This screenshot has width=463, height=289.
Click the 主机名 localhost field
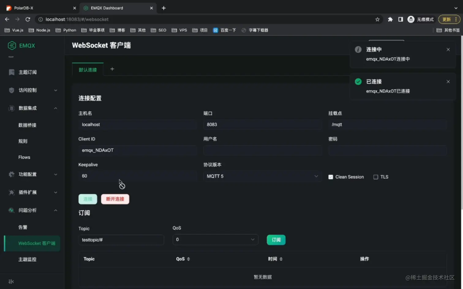tap(137, 124)
